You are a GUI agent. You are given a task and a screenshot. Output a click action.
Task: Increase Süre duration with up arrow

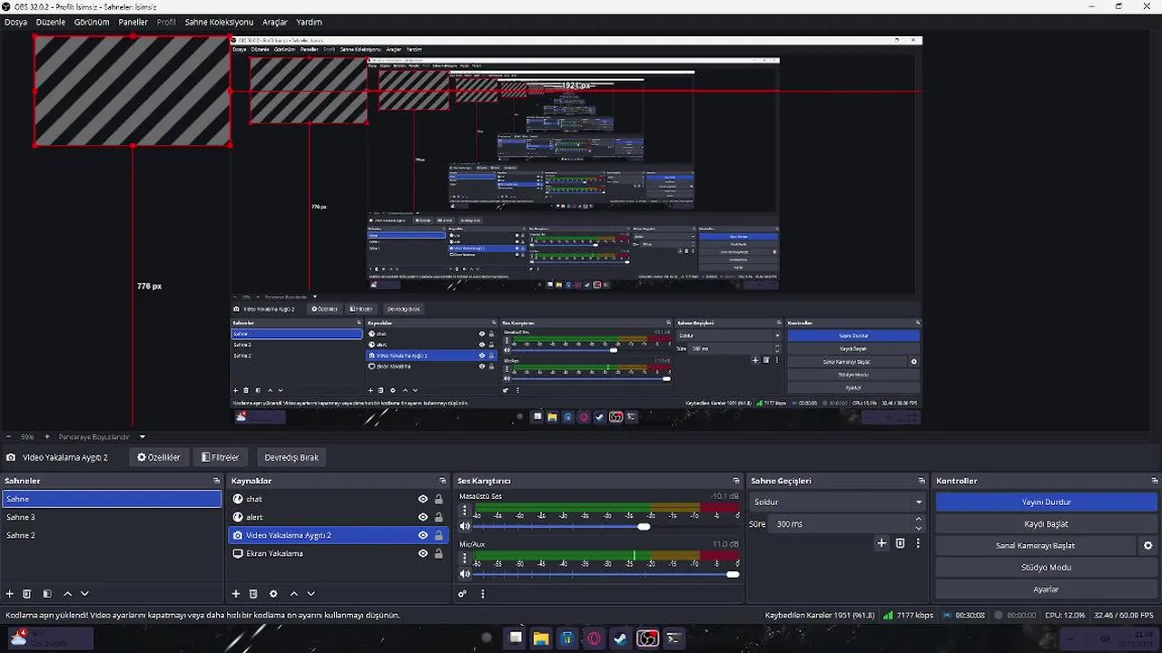point(919,519)
